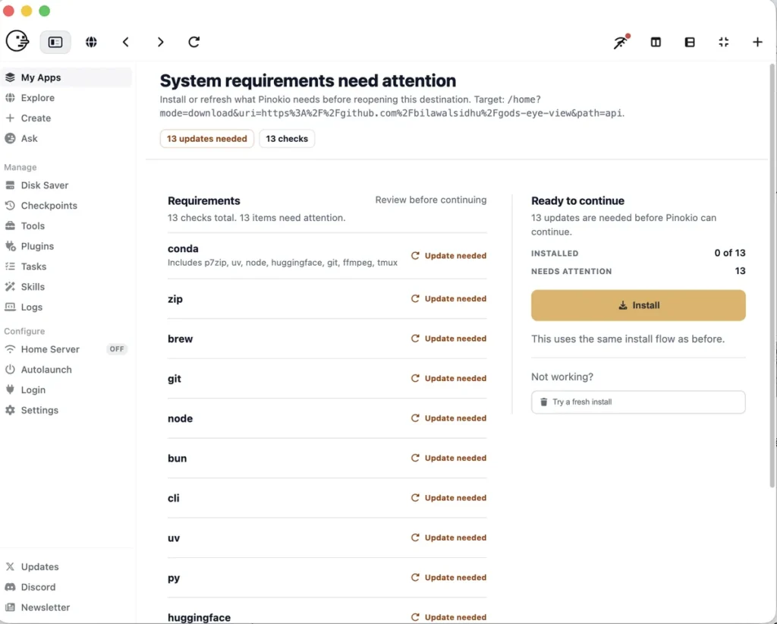The width and height of the screenshot is (777, 624).
Task: Open Logs in the sidebar
Action: 67,307
